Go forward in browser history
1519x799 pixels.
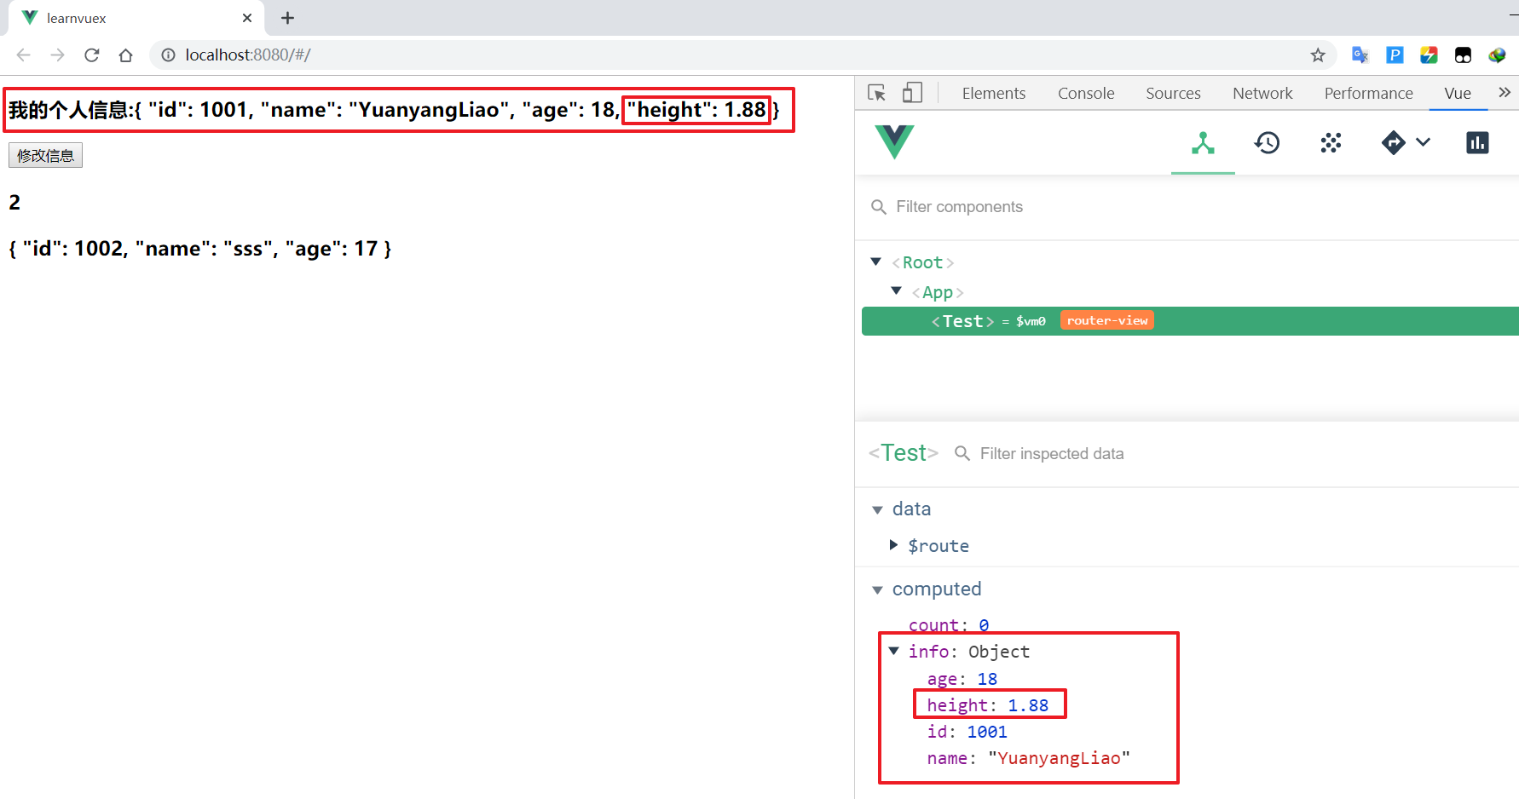[x=57, y=55]
